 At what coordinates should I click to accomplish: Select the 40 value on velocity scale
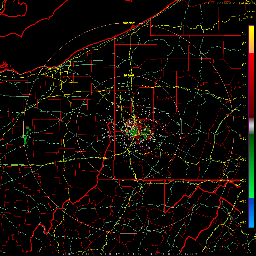click(x=244, y=86)
